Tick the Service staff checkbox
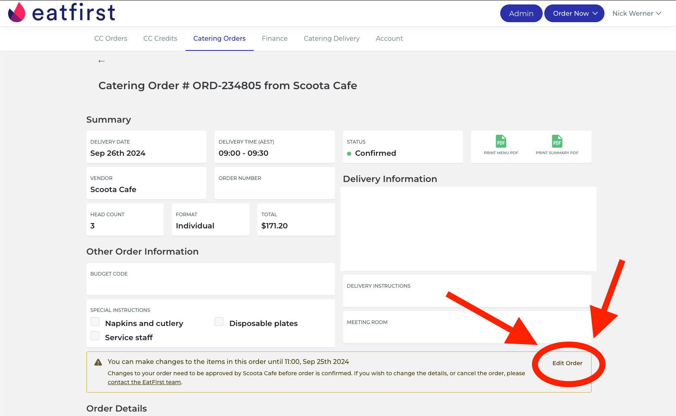The image size is (676, 416). [95, 336]
